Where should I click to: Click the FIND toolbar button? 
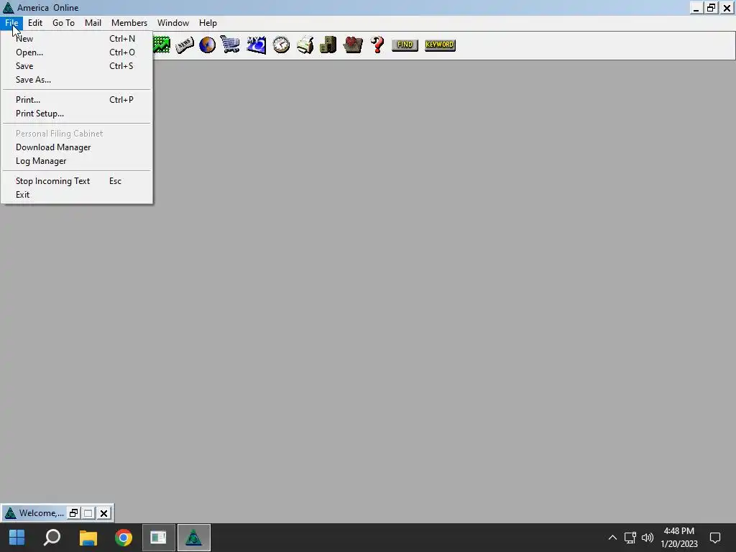tap(405, 45)
